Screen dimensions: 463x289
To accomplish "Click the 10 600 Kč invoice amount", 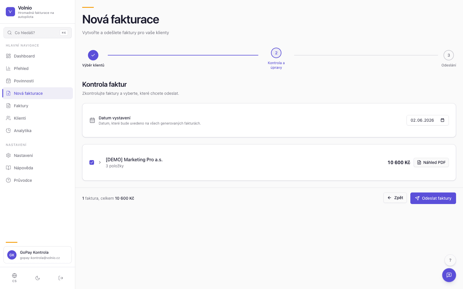I will tap(399, 162).
